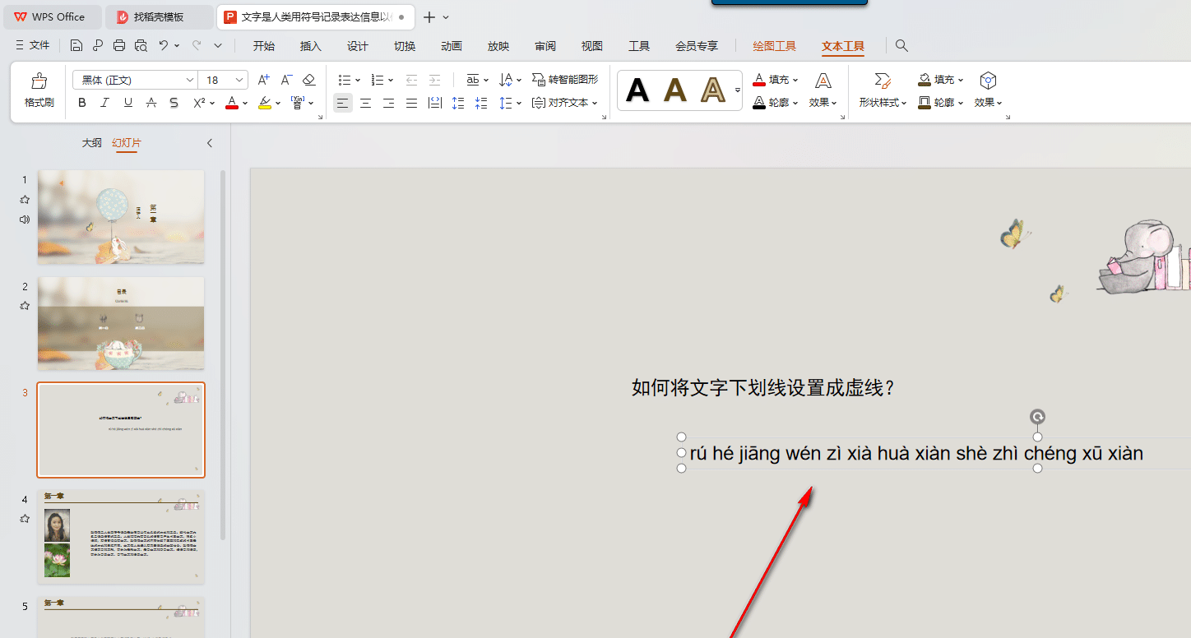Open the 设计 (Design) ribbon tab

[358, 46]
